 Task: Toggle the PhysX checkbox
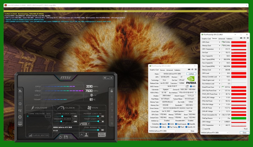click(179, 127)
